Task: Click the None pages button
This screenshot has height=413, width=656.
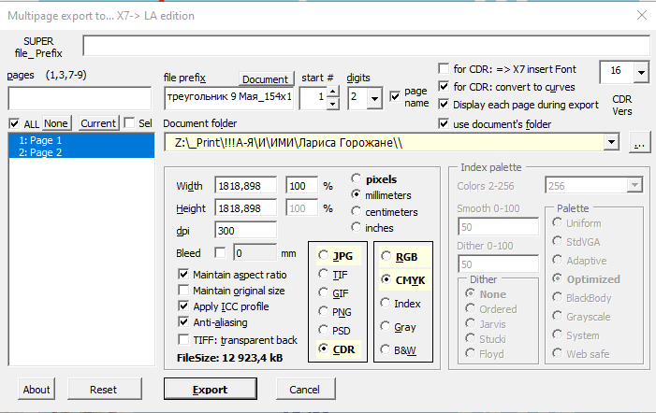Action: click(x=56, y=123)
